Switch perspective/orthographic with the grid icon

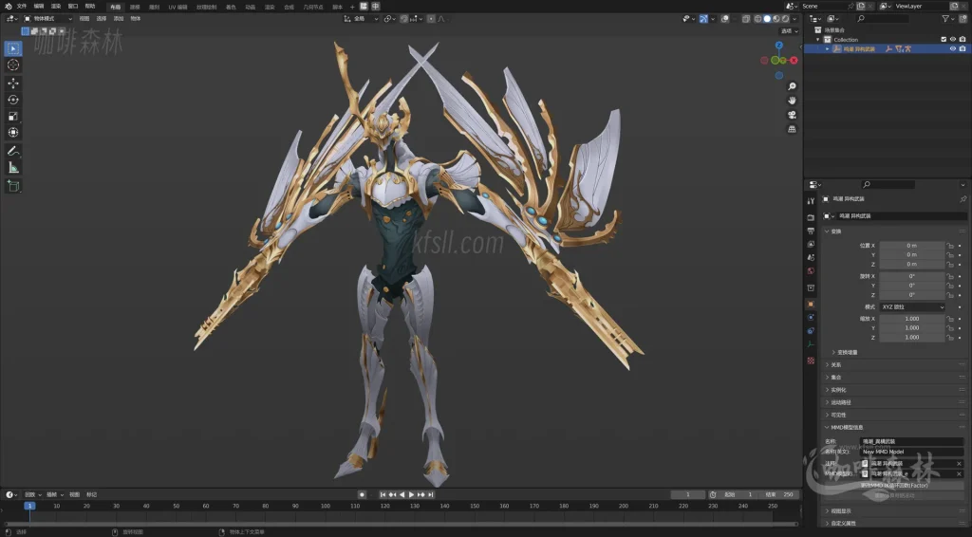(x=792, y=129)
